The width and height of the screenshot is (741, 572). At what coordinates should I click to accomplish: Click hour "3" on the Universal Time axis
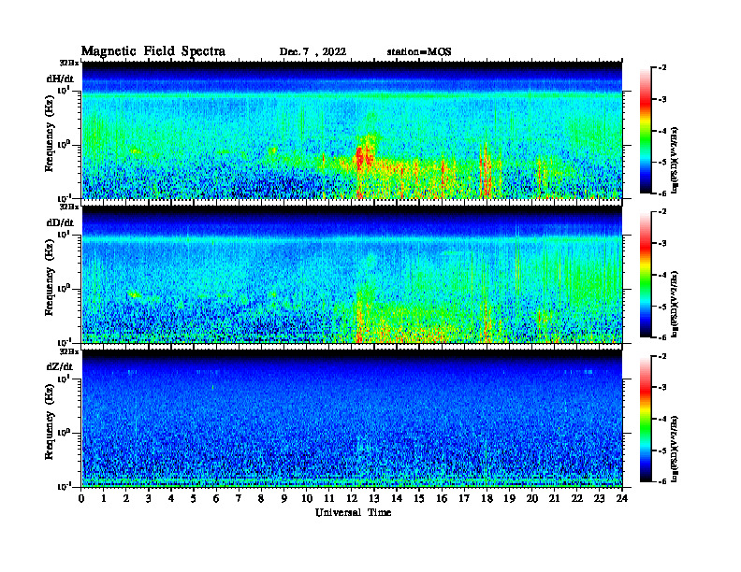pos(149,498)
